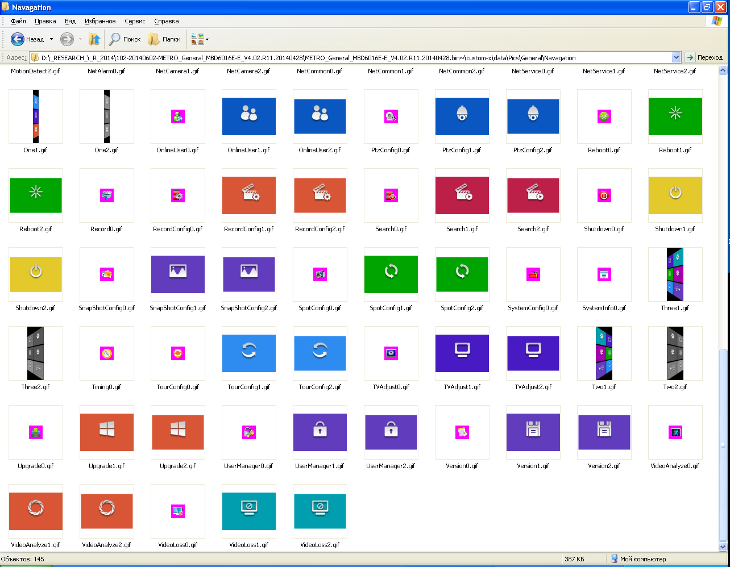Click the NetService0.gif file name
Viewport: 730px width, 567px height.
click(x=533, y=71)
